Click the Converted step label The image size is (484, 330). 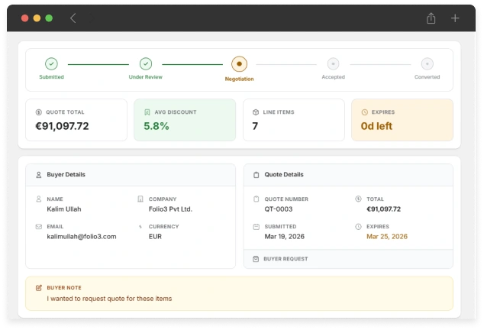[x=427, y=77]
